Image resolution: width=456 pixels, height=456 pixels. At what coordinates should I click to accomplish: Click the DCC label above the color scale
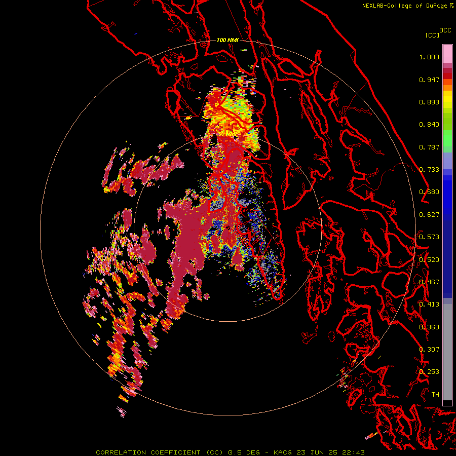[445, 30]
